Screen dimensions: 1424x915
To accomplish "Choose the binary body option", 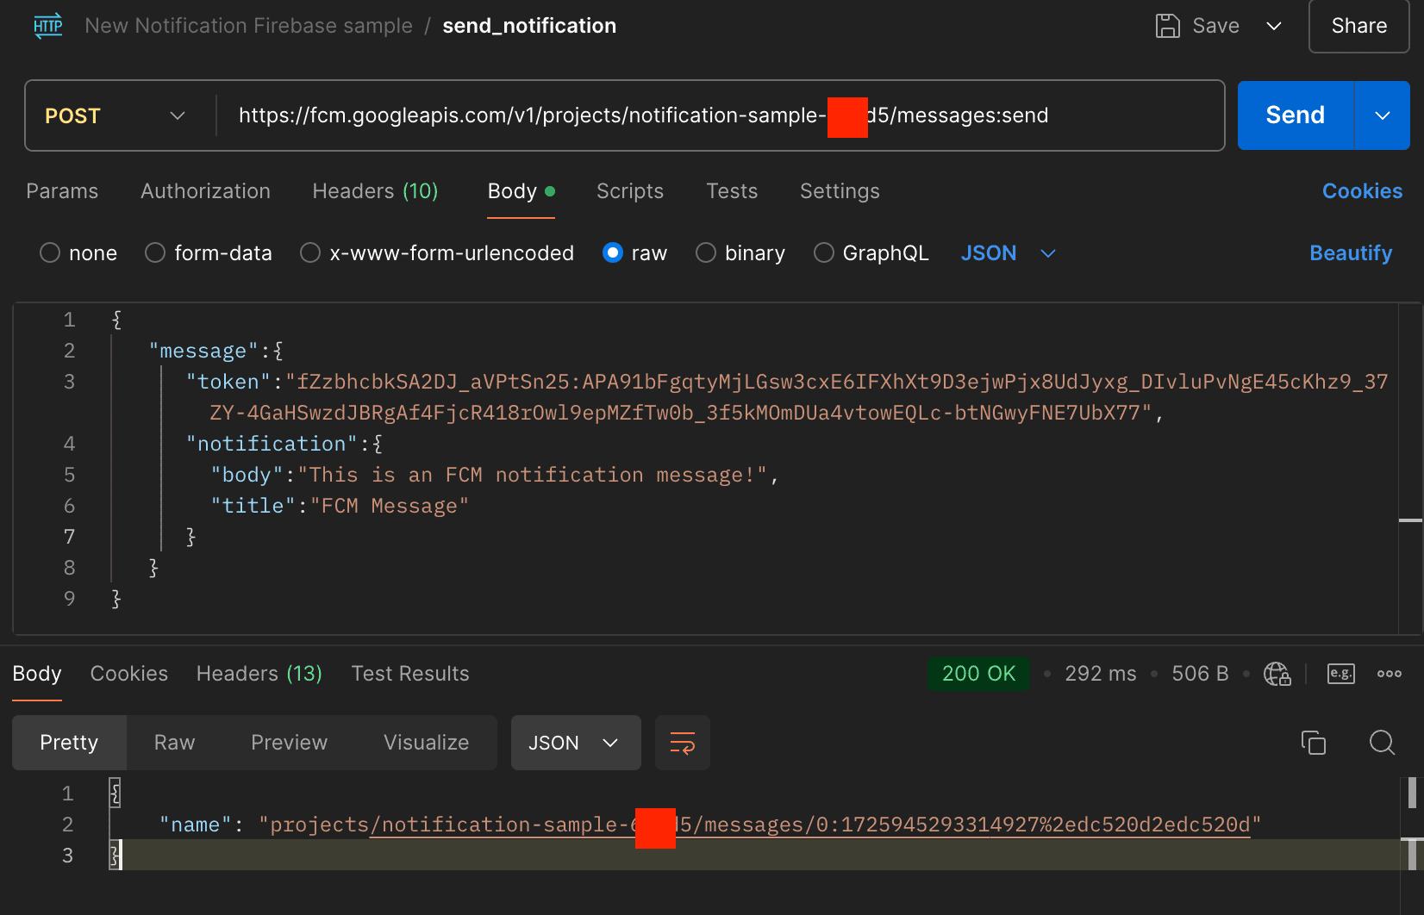I will [x=706, y=252].
